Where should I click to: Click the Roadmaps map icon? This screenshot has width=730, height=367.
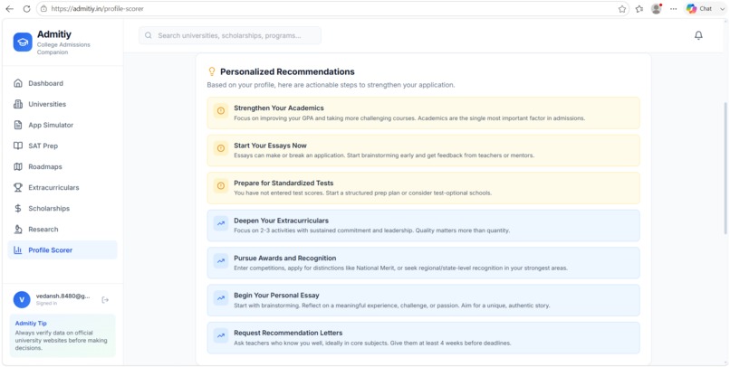click(18, 166)
